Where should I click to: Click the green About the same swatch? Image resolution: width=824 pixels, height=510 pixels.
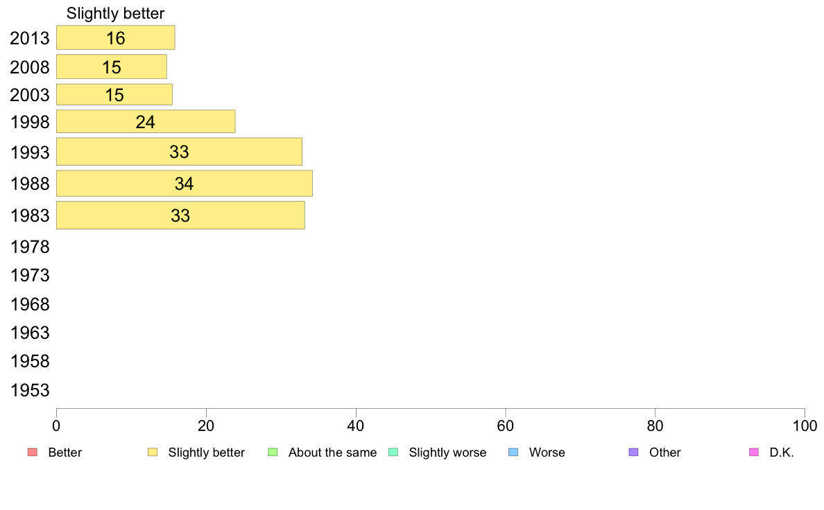click(x=273, y=452)
